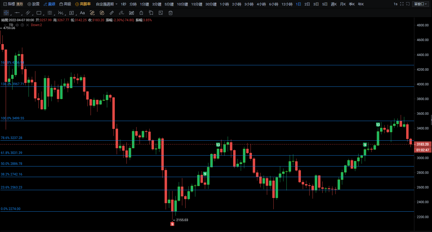Click the 0.0% 2274.00 Fibonacci level label
Image resolution: width=432 pixels, height=232 pixels.
click(11, 209)
